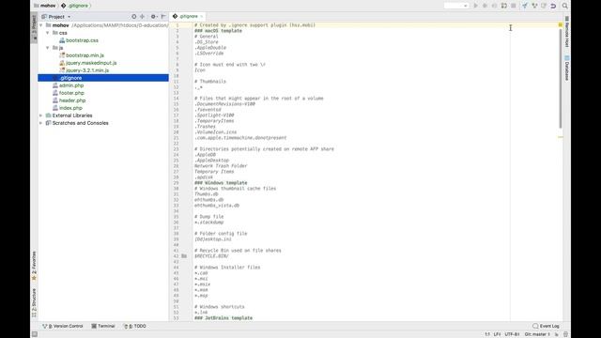
Task: Open the Event Log
Action: coord(546,326)
